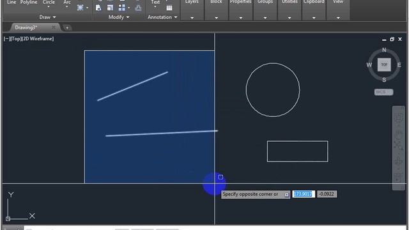Click the UCS origin icon

[x=8, y=218]
